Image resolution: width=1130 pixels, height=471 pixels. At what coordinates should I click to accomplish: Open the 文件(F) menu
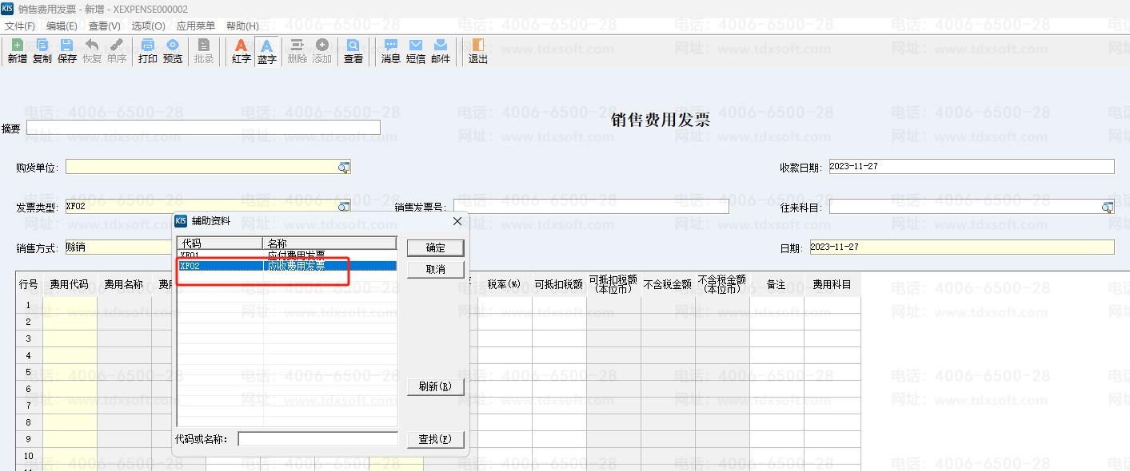pos(19,26)
